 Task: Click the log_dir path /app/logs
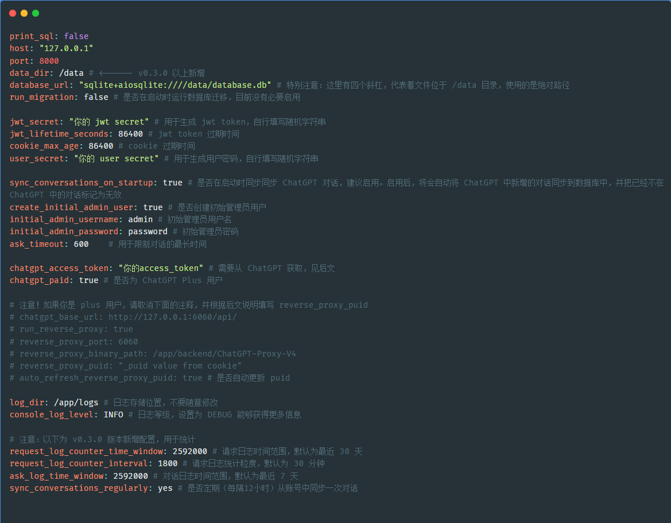coord(76,402)
